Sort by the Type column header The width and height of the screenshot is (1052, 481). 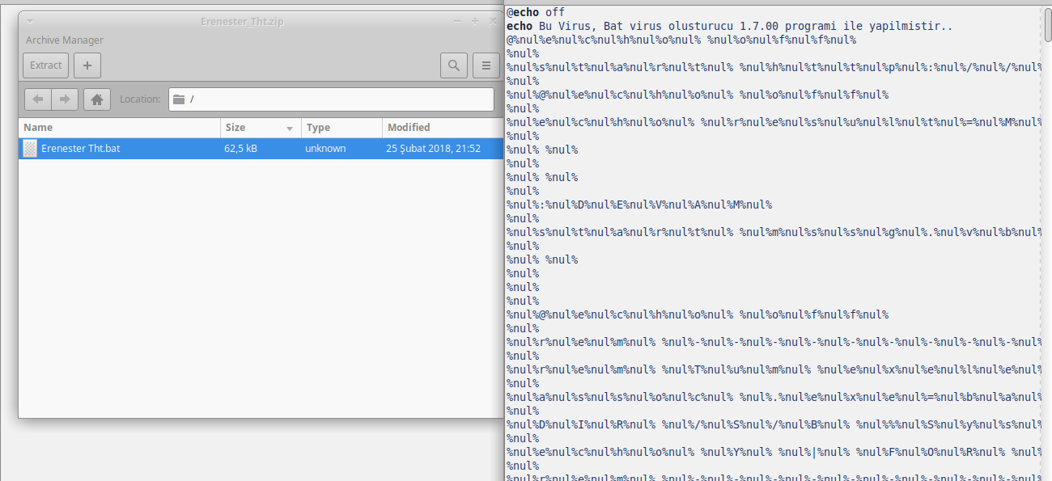341,128
